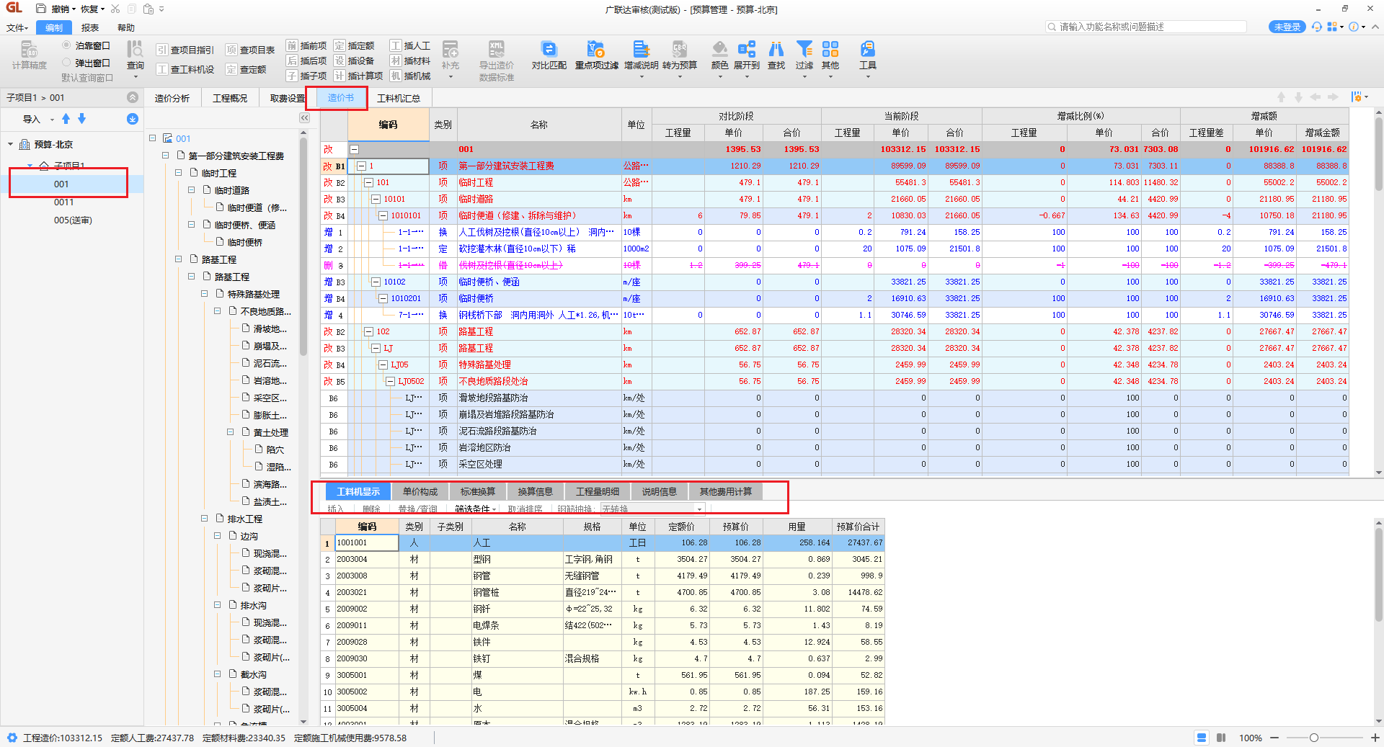The width and height of the screenshot is (1384, 747).
Task: Collapse 黄土处理 tree node
Action: pyautogui.click(x=230, y=431)
